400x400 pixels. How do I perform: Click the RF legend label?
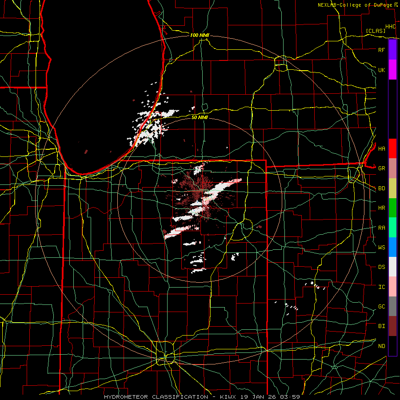381,50
